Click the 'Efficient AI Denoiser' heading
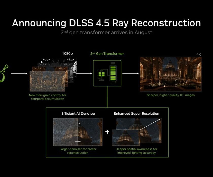 [x=78, y=114]
